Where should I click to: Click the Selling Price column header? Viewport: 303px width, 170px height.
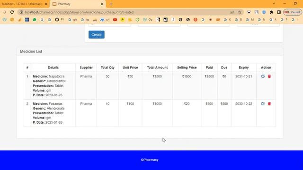187,68
